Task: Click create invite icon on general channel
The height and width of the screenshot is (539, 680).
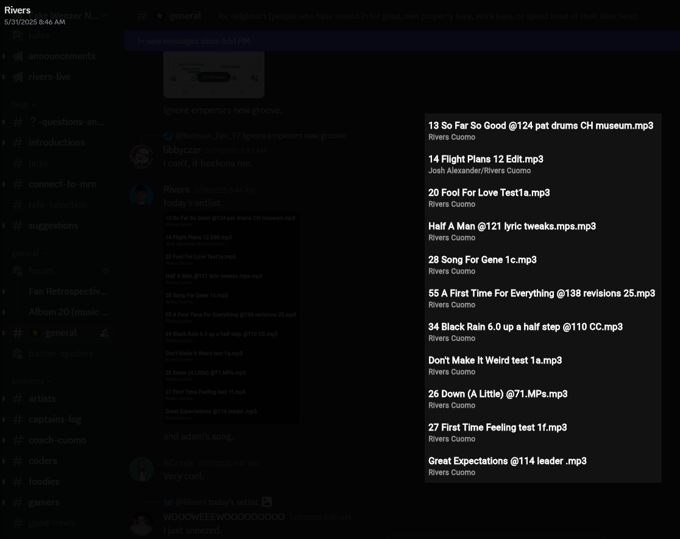Action: click(x=104, y=333)
